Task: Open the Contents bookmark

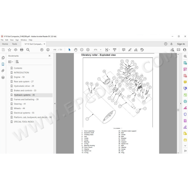Action: (18, 68)
